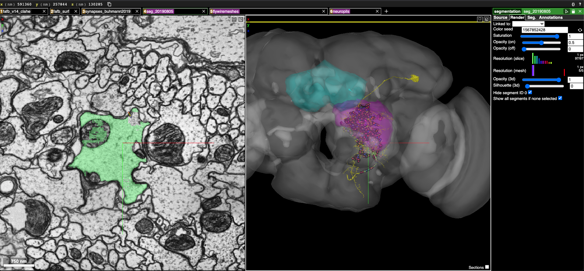Add a new layer with plus icon
Image resolution: width=584 pixels, height=271 pixels.
click(386, 11)
